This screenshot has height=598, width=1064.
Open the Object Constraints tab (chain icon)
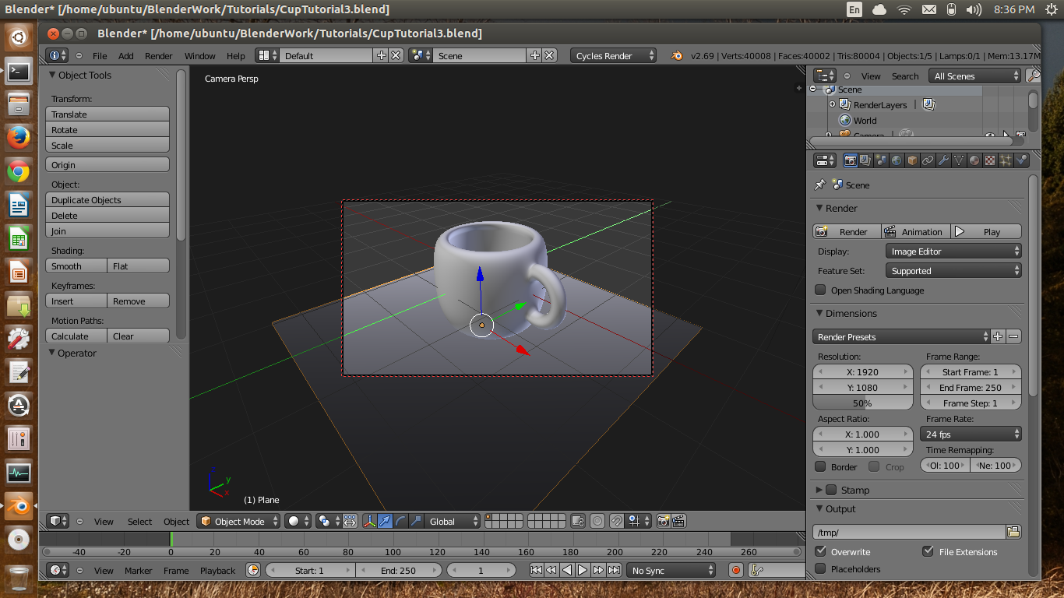928,160
